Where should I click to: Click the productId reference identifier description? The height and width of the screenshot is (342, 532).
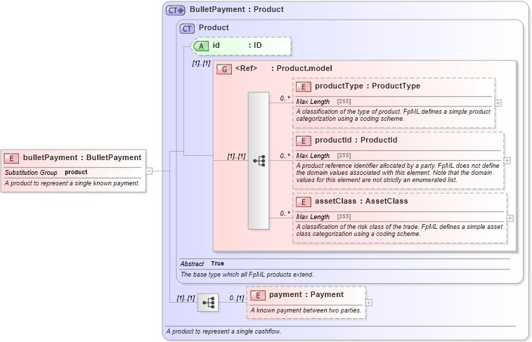pyautogui.click(x=398, y=173)
